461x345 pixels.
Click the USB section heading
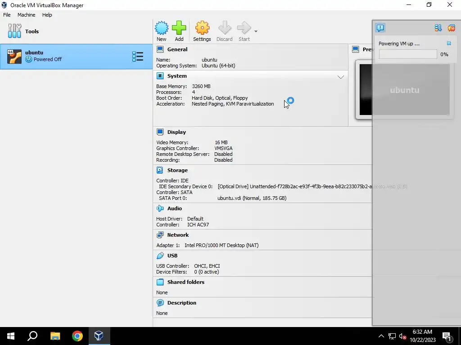[172, 256]
